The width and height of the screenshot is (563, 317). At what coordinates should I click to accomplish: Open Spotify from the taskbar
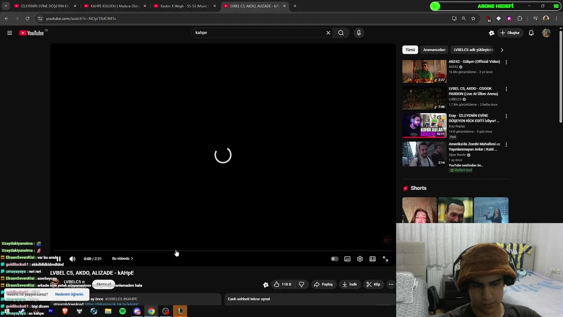pyautogui.click(x=122, y=311)
